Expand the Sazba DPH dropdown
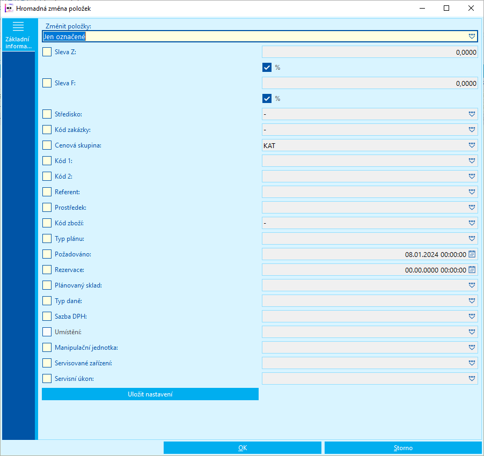This screenshot has width=484, height=456. (x=472, y=316)
